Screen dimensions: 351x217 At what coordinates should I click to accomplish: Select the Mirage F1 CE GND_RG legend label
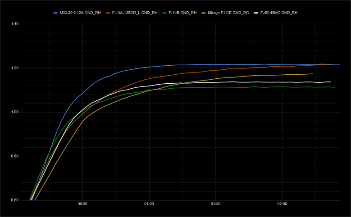[228, 13]
